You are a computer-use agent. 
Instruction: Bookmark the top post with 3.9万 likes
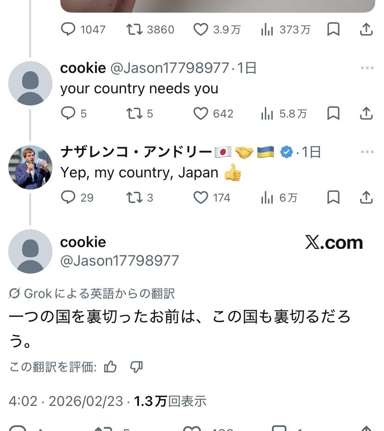click(x=333, y=30)
